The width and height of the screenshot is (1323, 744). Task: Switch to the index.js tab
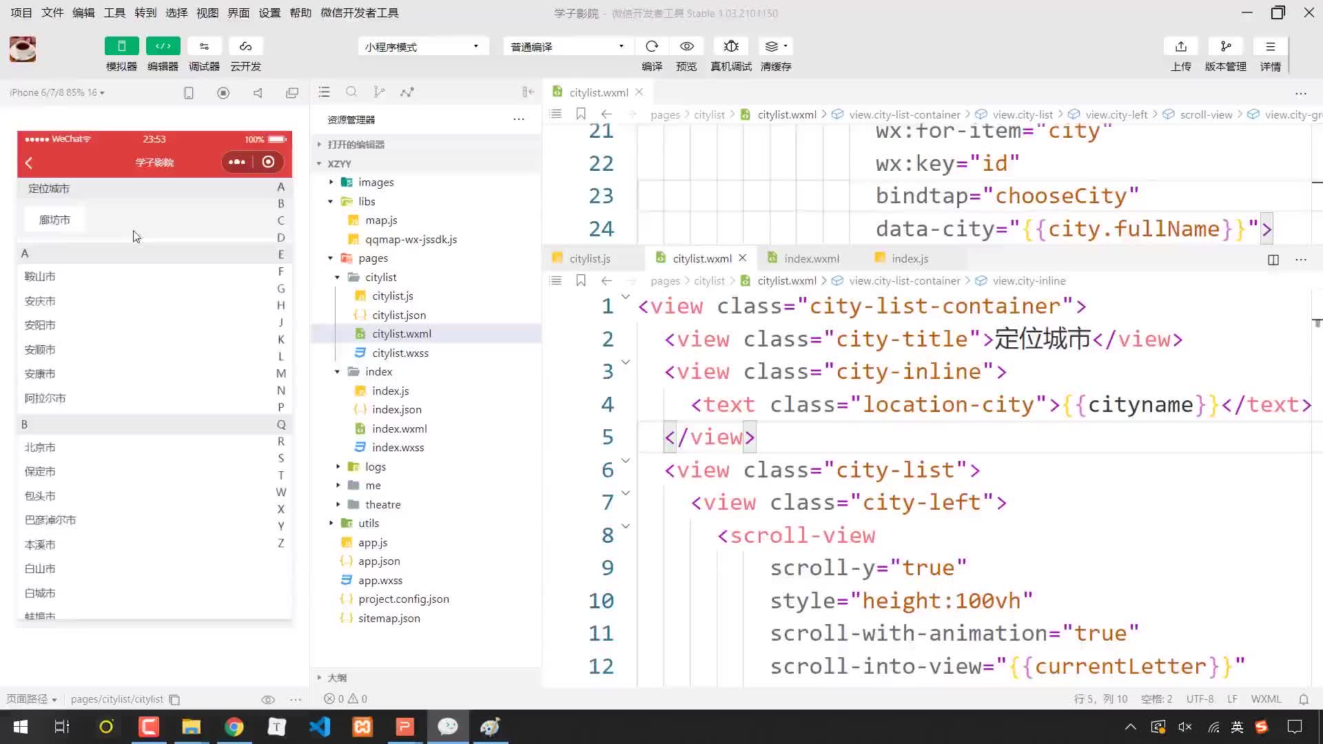(x=910, y=258)
